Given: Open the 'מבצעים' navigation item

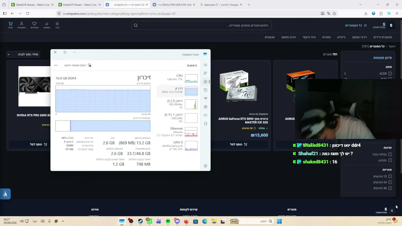Looking at the screenshot, I should tap(269, 37).
